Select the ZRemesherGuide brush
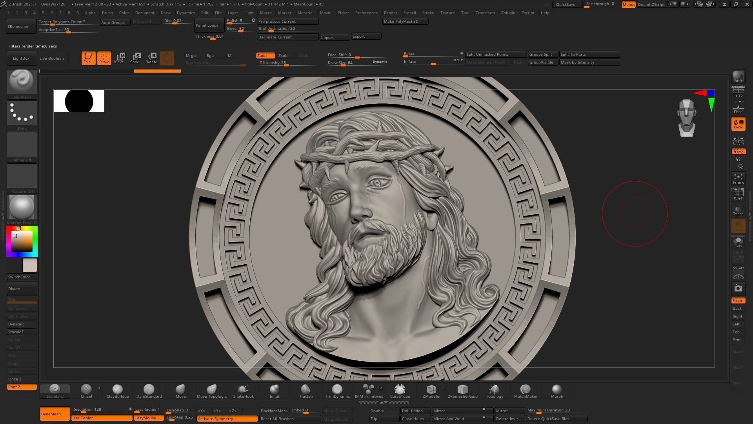This screenshot has width=753, height=424. (x=463, y=391)
